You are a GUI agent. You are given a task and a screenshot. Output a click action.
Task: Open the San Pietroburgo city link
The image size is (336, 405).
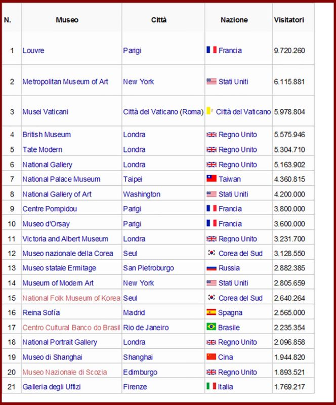[x=148, y=268]
